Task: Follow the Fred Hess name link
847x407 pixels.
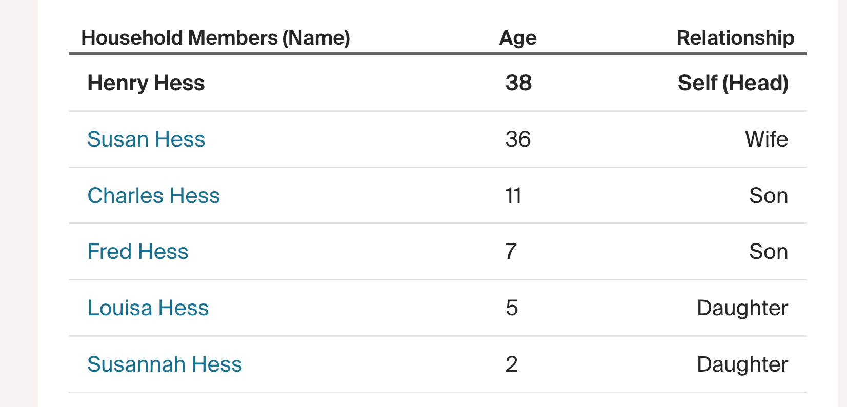Action: (138, 252)
